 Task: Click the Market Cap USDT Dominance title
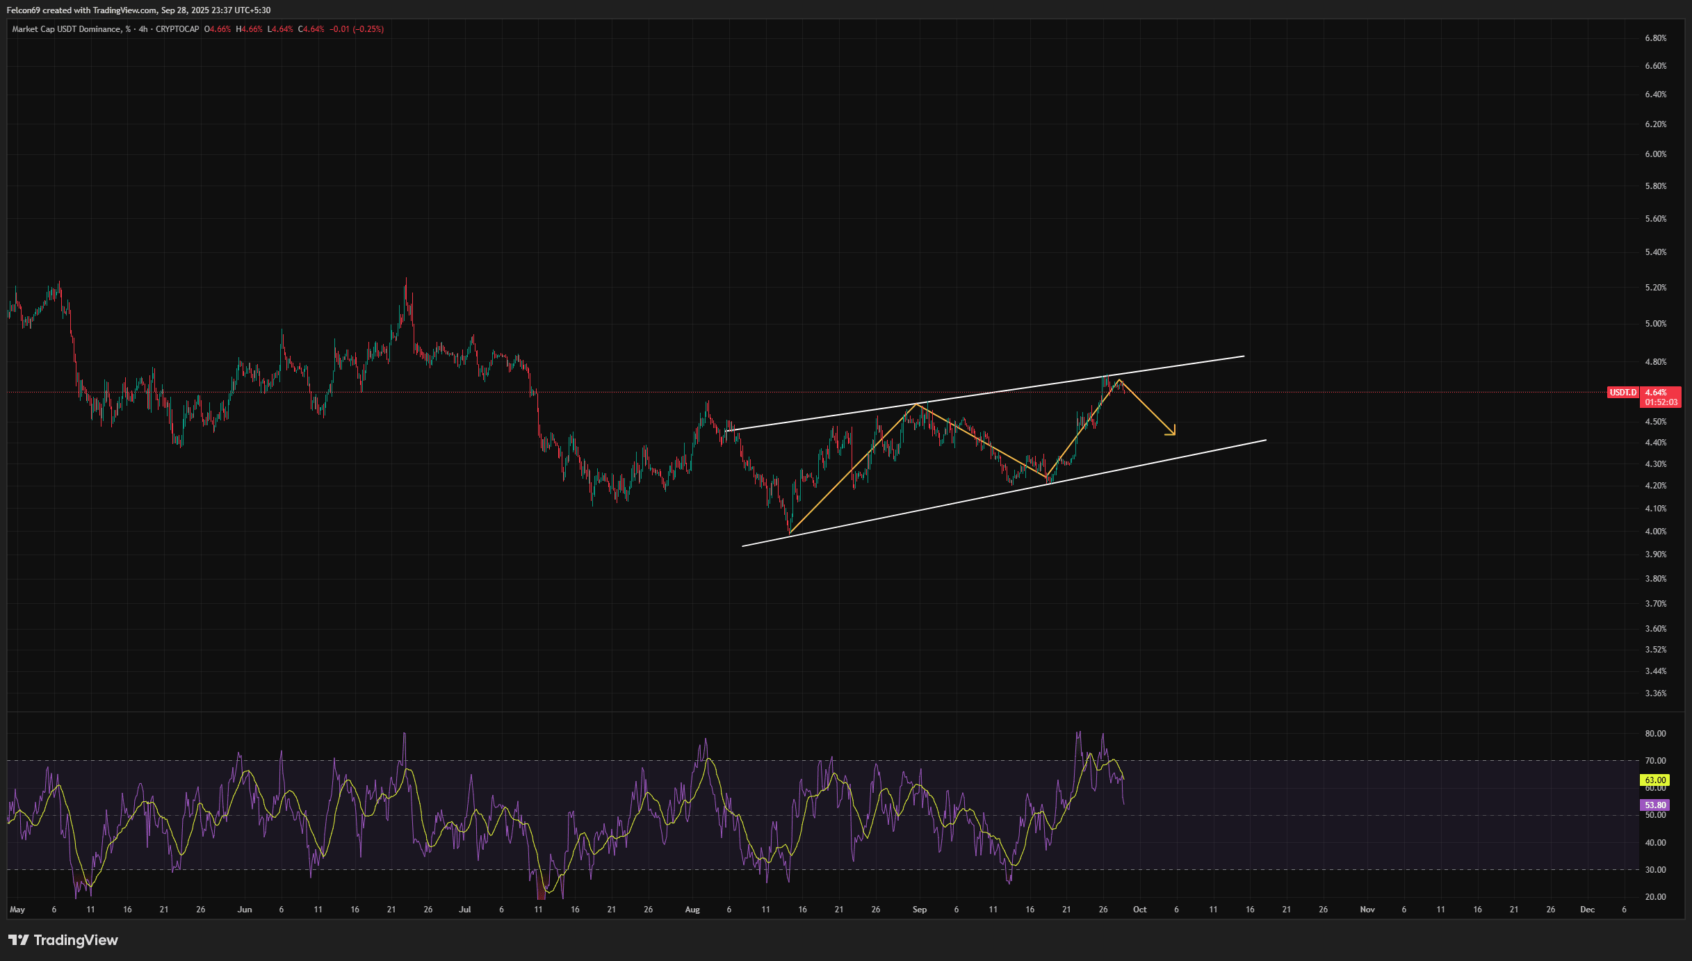click(66, 29)
